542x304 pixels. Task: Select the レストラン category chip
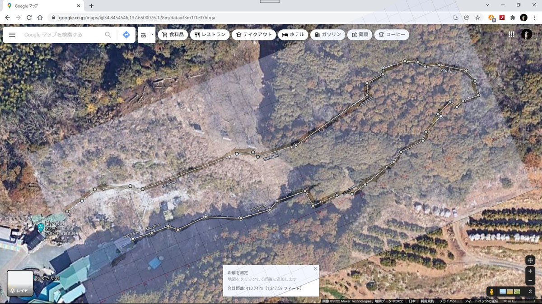click(x=210, y=35)
